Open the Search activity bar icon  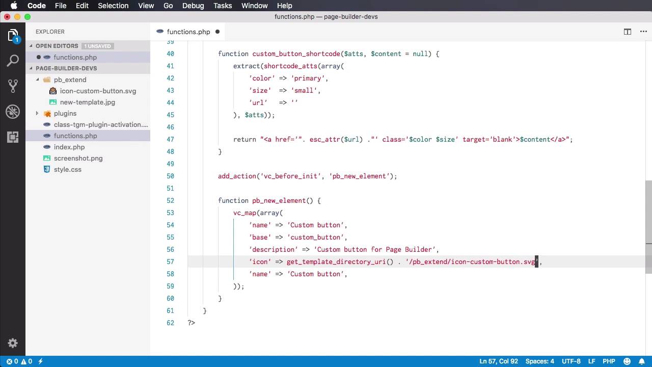[13, 61]
